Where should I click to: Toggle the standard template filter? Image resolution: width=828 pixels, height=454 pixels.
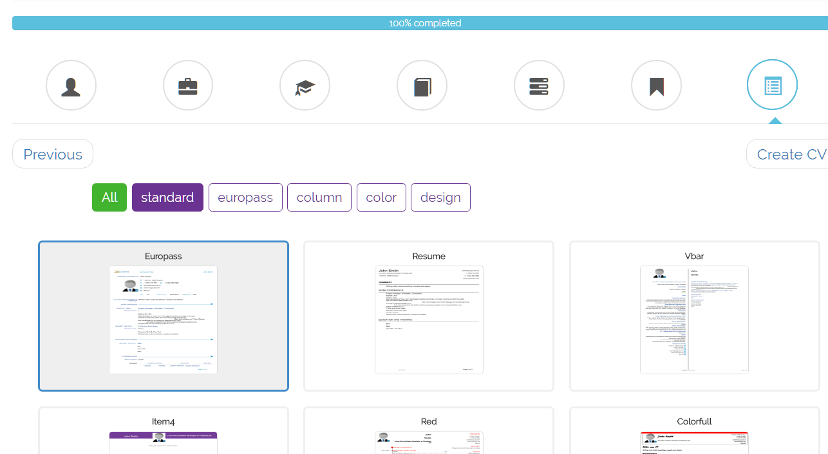(x=167, y=197)
